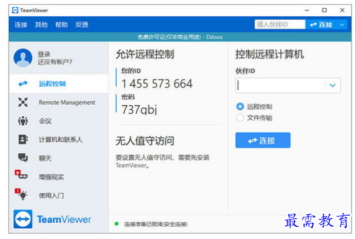The width and height of the screenshot is (355, 239).
Task: Click the 登录 sign-in link
Action: (x=44, y=54)
